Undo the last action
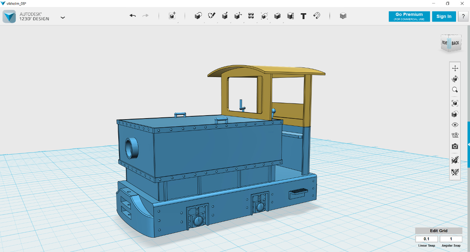470x252 pixels. point(133,16)
